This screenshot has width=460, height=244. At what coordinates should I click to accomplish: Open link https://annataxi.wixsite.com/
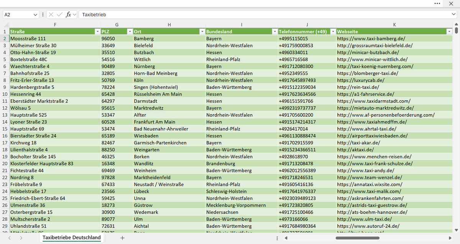pos(370,184)
